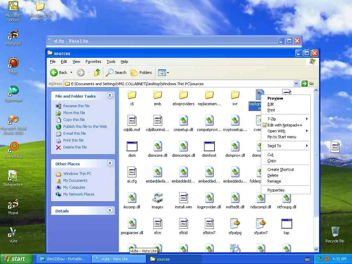Open the Edit menu

pyautogui.click(x=64, y=62)
